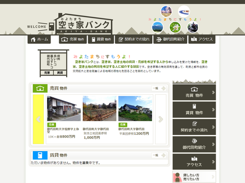Image resolution: width=245 pixels, height=183 pixels.
Task: Open the 賃貸物件 sidebar button
Action: (x=194, y=110)
